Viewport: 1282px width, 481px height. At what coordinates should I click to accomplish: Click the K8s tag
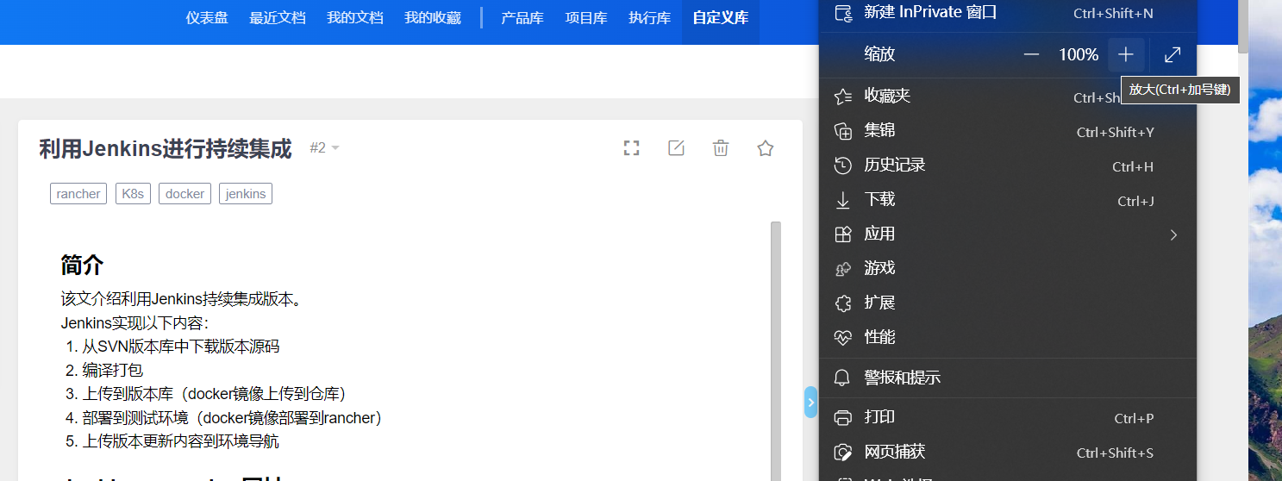[133, 194]
